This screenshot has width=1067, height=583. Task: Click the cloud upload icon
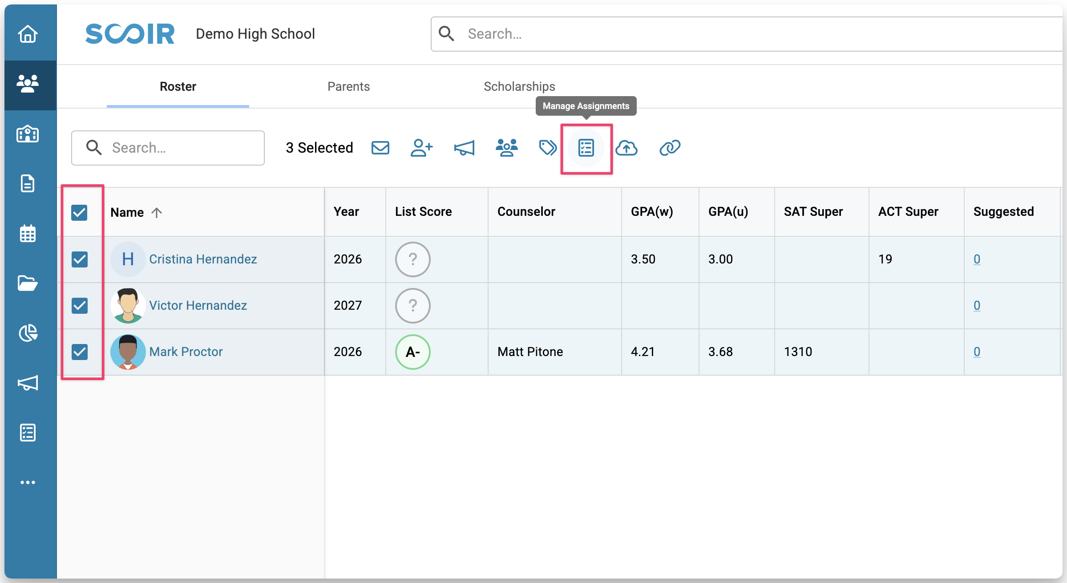[626, 148]
